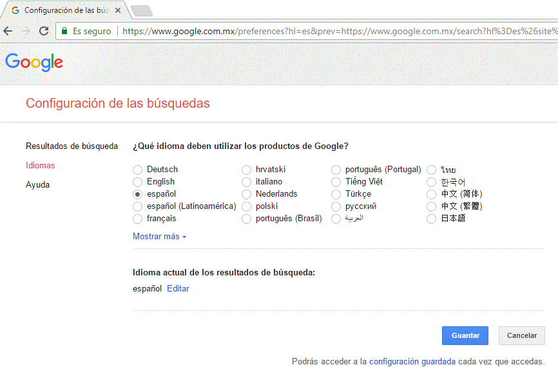The width and height of the screenshot is (558, 376).
Task: Select the English language option
Action: click(137, 182)
